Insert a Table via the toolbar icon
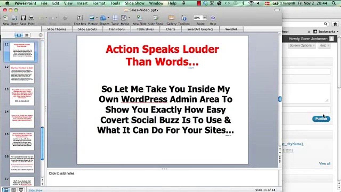This screenshot has height=192, width=341. [x=115, y=18]
